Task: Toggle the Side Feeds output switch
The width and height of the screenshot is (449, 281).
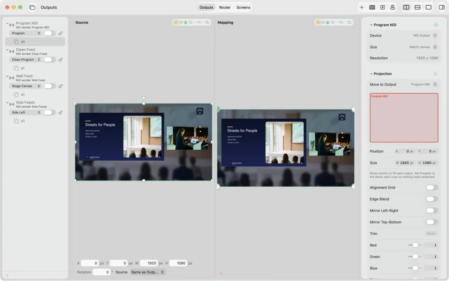Action: [50, 112]
